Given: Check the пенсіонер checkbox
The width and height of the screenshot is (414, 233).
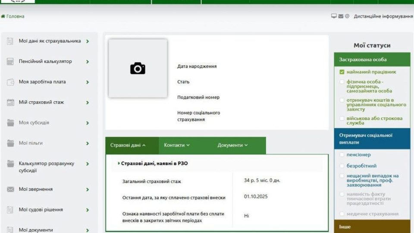Looking at the screenshot, I should pyautogui.click(x=342, y=154).
